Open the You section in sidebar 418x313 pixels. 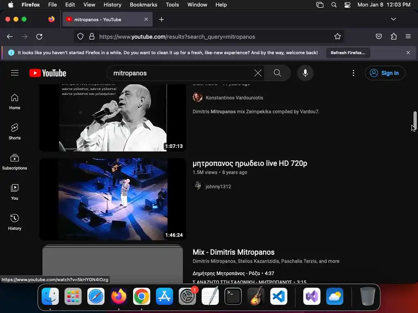(x=15, y=192)
